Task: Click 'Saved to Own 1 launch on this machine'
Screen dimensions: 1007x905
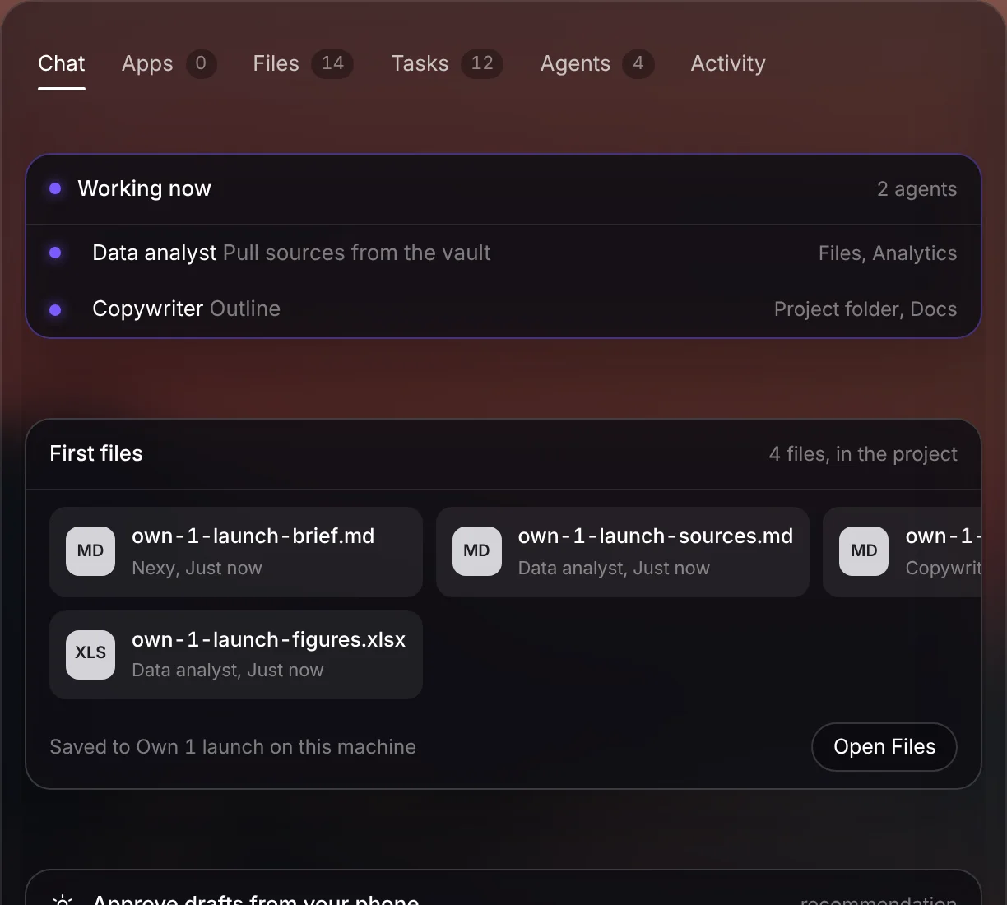Action: coord(233,747)
